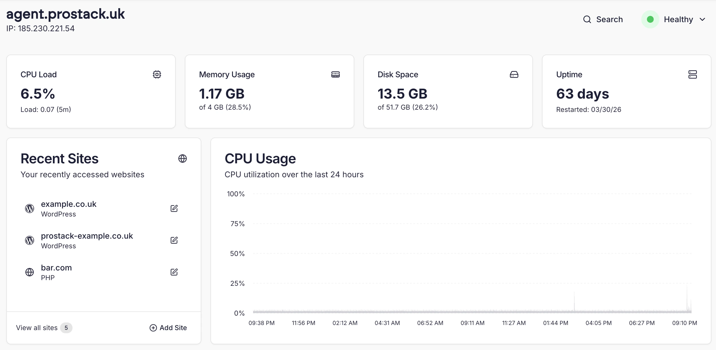Open the prostack-example.co.uk site entry
716x350 pixels.
[104, 240]
